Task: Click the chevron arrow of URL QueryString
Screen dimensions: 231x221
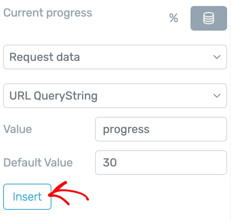Action: [217, 96]
